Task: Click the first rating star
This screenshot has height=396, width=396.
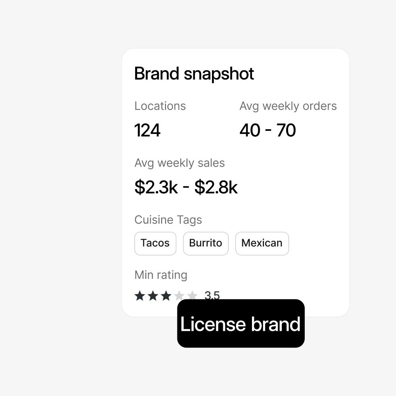Action: click(x=140, y=296)
